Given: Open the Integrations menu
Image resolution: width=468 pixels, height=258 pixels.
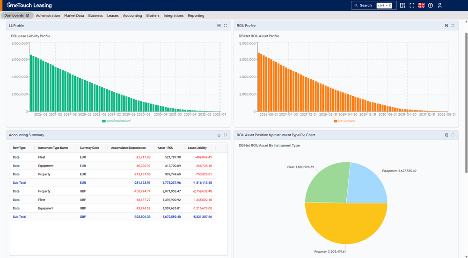Looking at the screenshot, I should point(174,15).
